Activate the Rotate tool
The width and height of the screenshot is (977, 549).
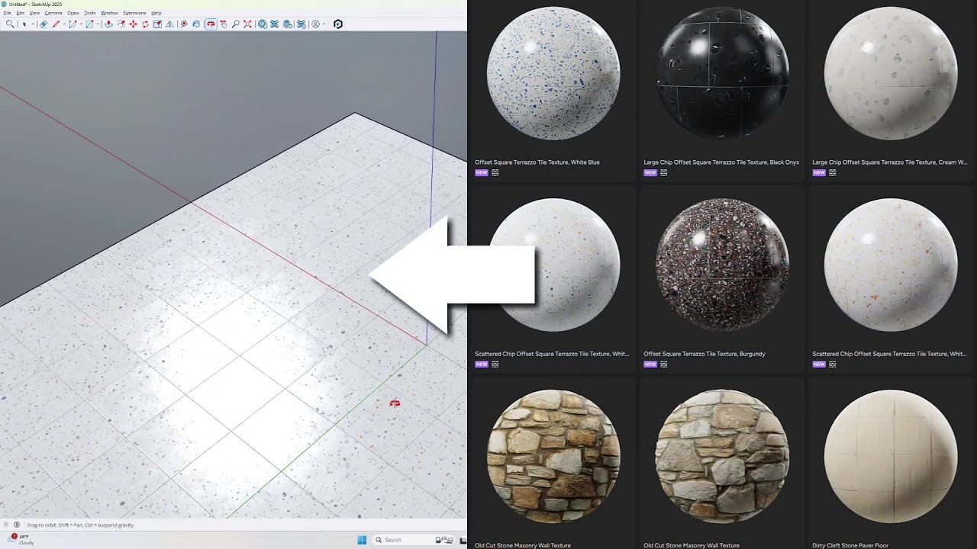[145, 24]
